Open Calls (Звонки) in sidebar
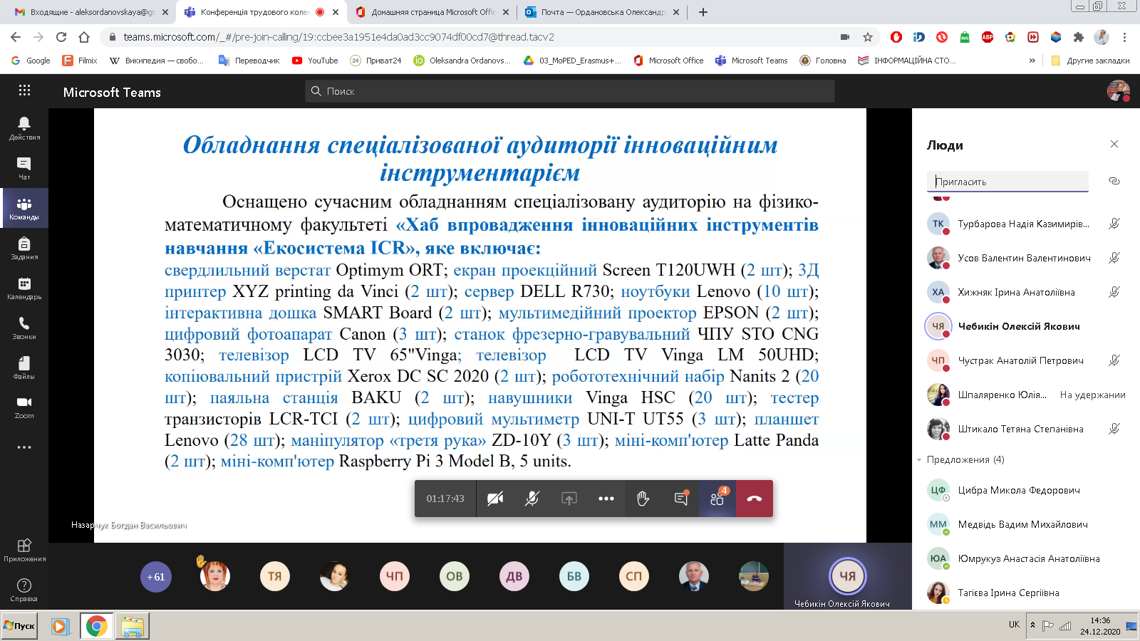This screenshot has width=1140, height=641. pos(24,328)
